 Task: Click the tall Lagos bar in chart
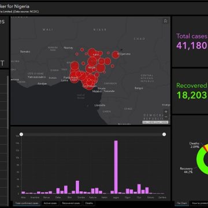(x=116, y=167)
